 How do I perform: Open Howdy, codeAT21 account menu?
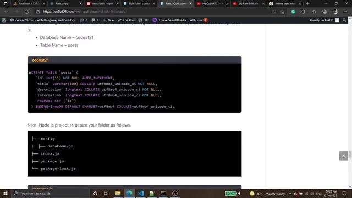(x=324, y=20)
